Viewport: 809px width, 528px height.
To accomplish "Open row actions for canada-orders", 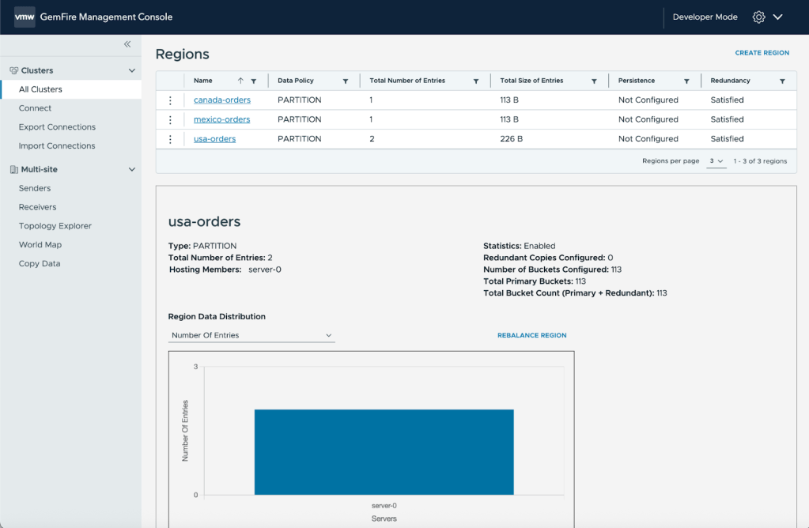I will 170,100.
